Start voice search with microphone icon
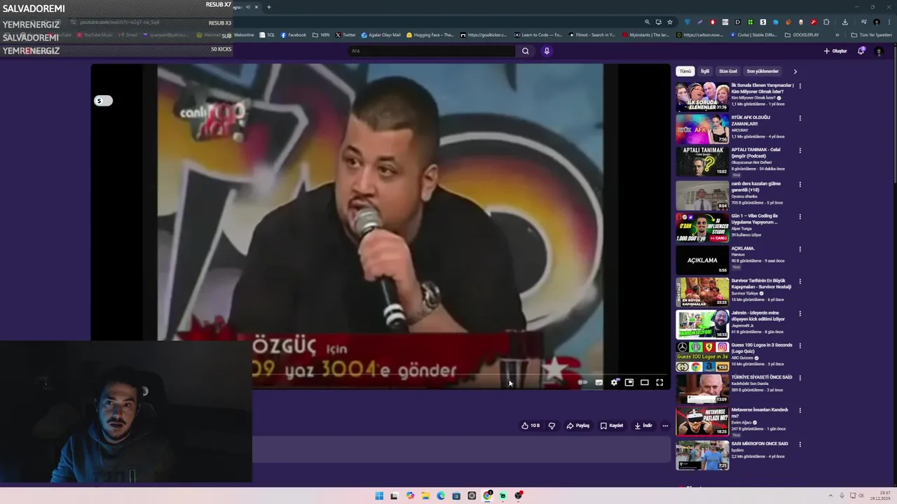 pos(547,51)
